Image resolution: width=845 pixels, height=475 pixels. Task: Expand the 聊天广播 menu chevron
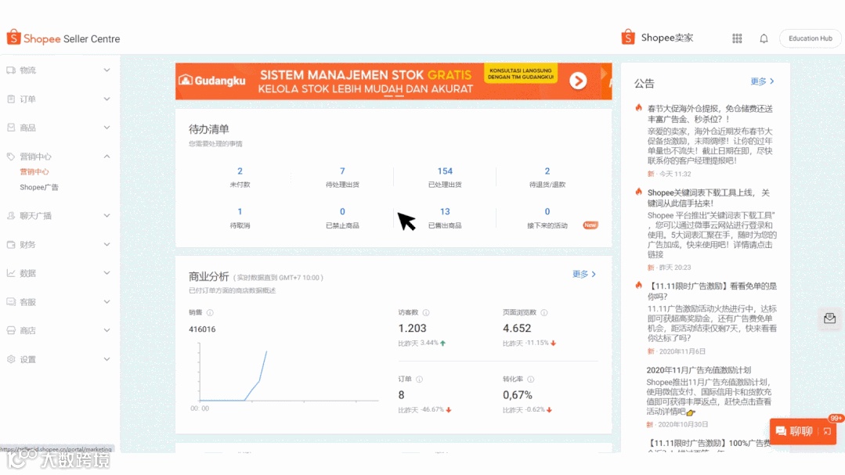[107, 215]
